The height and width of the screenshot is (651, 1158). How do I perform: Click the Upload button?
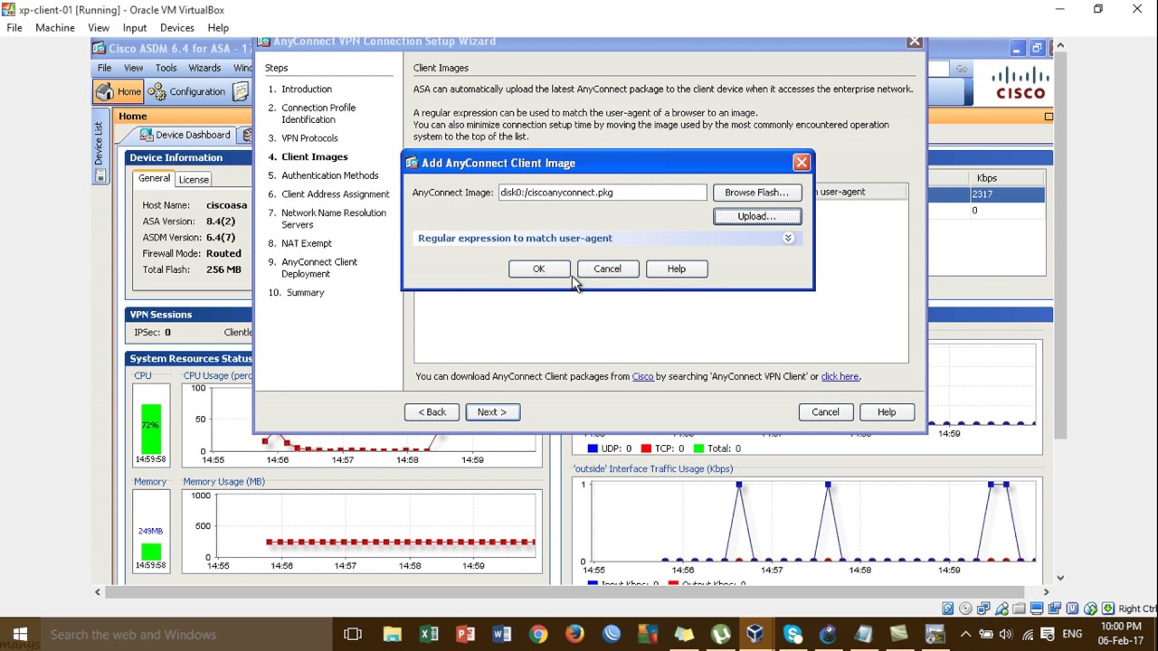756,216
